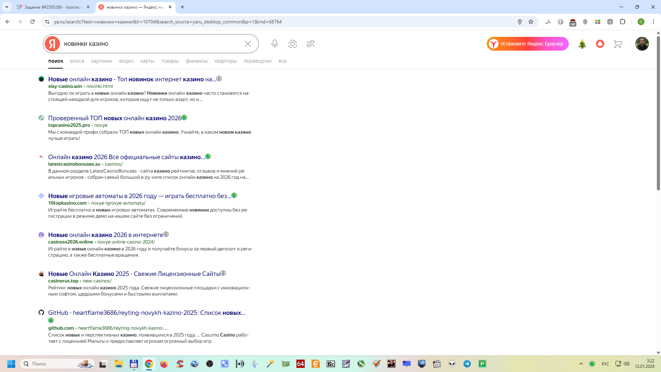Switch to the видео search tab
The width and height of the screenshot is (661, 372).
(126, 61)
